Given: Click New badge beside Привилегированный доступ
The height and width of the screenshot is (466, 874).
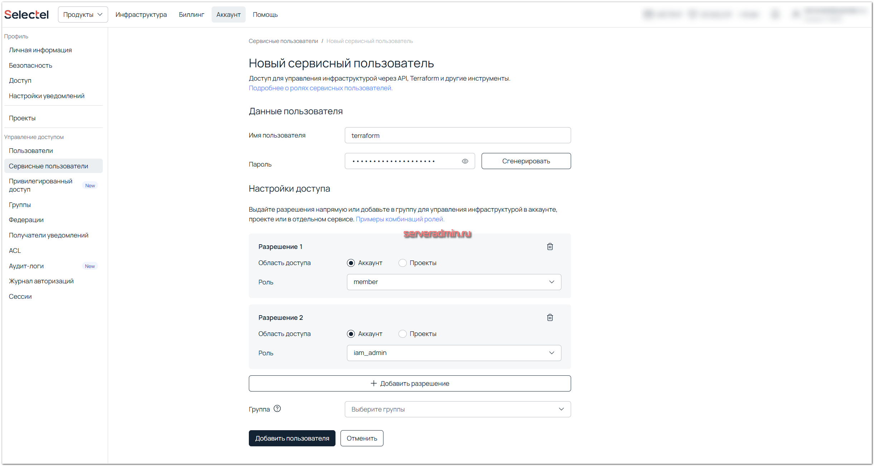Looking at the screenshot, I should tap(90, 186).
